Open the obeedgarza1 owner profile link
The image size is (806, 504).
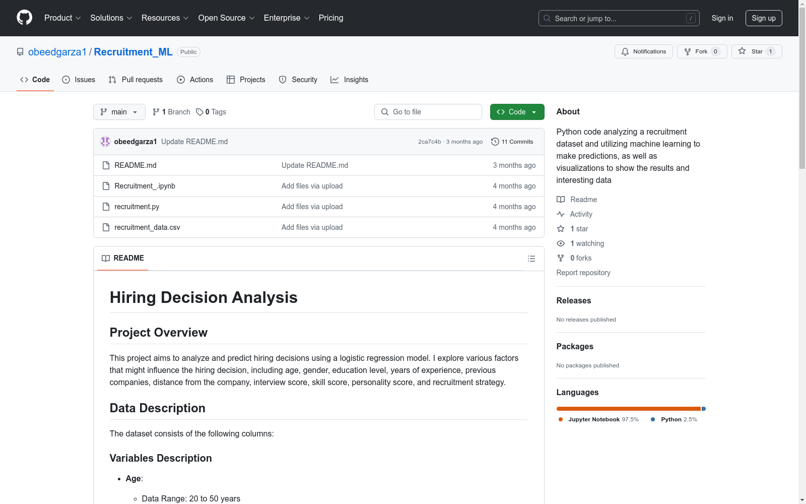57,52
